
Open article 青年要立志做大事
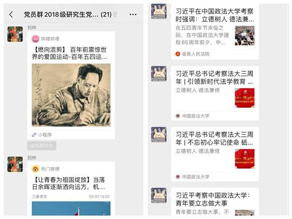(x=215, y=202)
